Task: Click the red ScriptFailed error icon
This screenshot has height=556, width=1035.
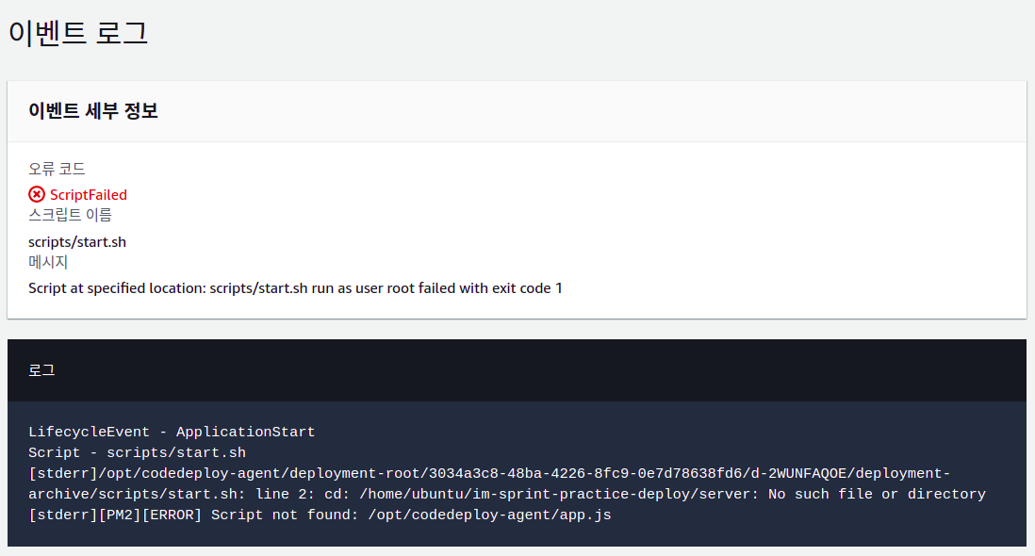Action: [37, 194]
